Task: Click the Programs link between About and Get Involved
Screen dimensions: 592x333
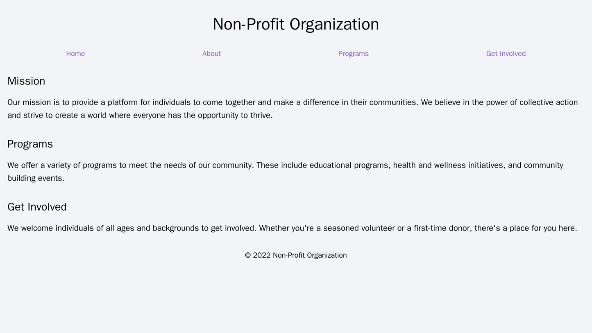Action: 353,53
